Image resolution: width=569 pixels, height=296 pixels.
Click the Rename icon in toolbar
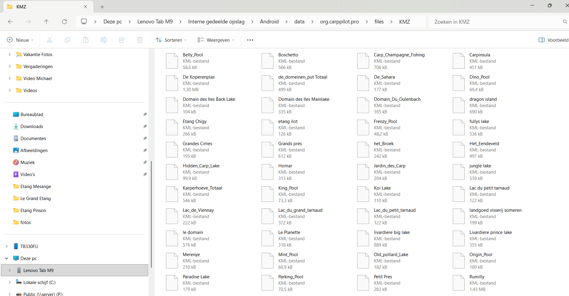pyautogui.click(x=104, y=40)
